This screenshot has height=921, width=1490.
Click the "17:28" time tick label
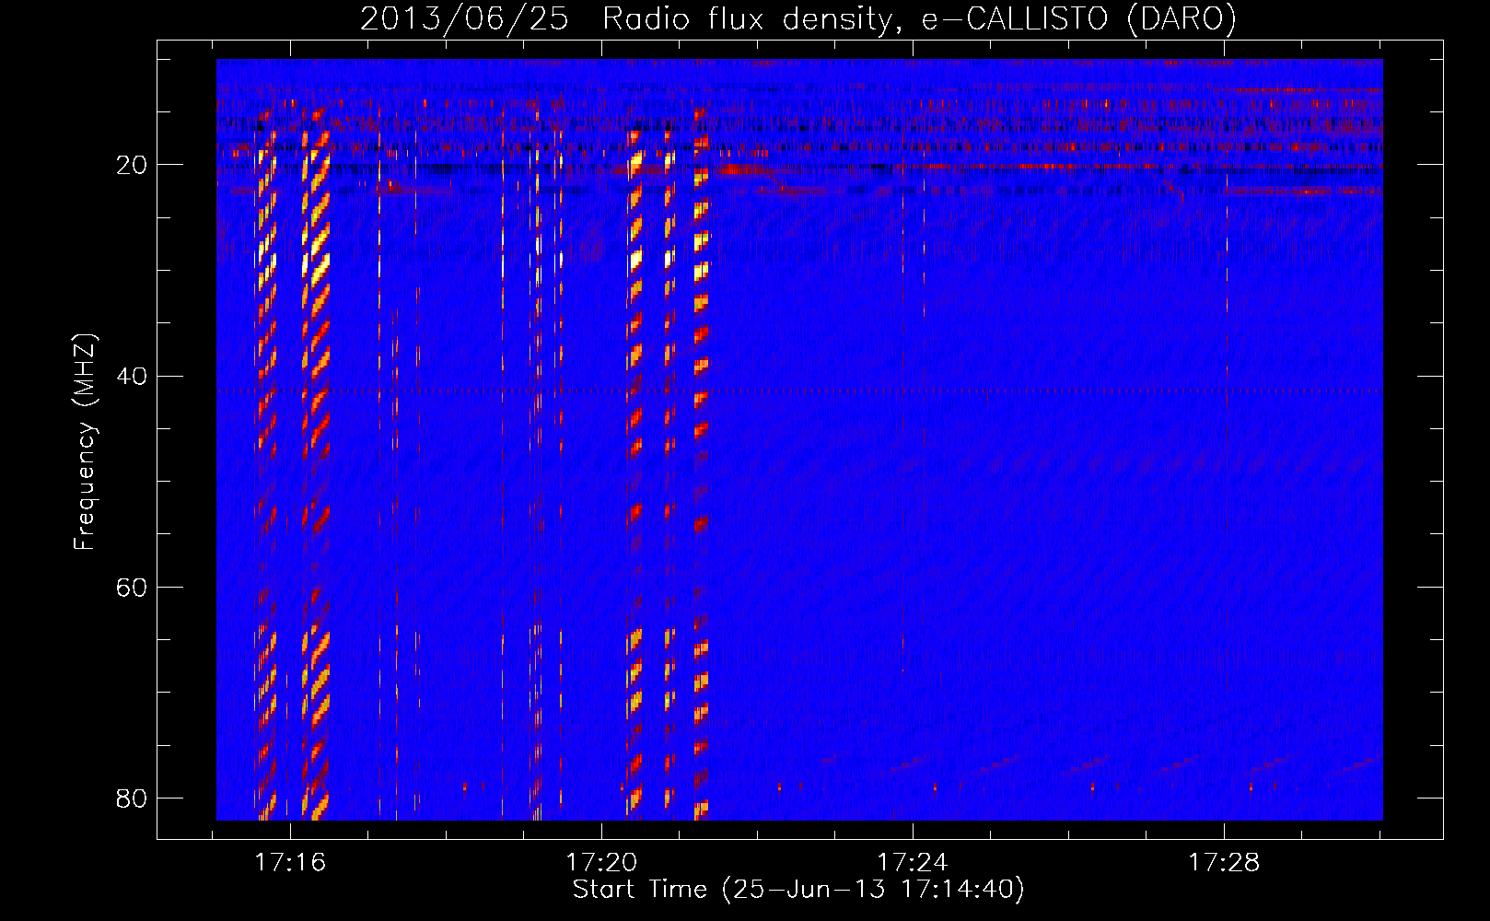click(x=1224, y=863)
